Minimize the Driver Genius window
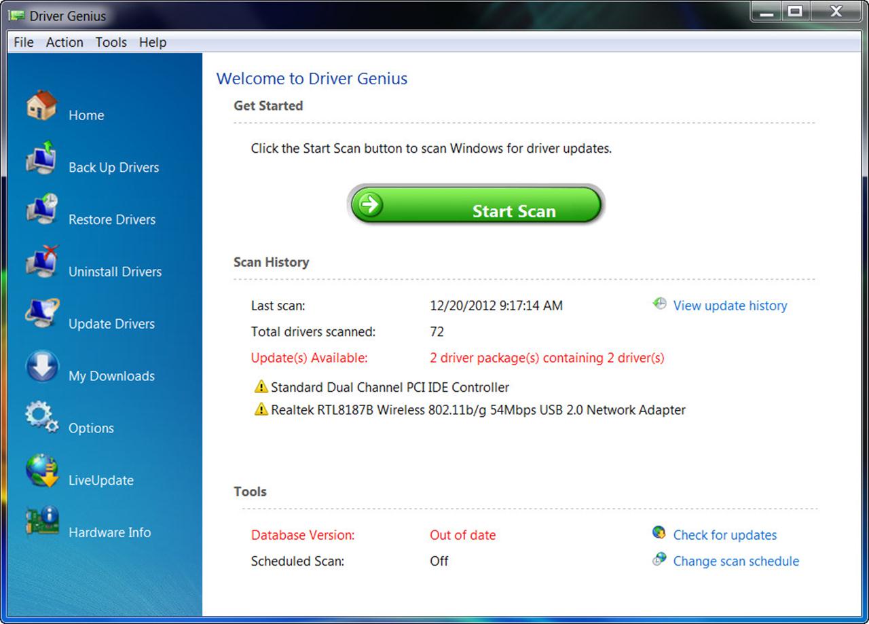Image resolution: width=869 pixels, height=624 pixels. click(x=766, y=11)
